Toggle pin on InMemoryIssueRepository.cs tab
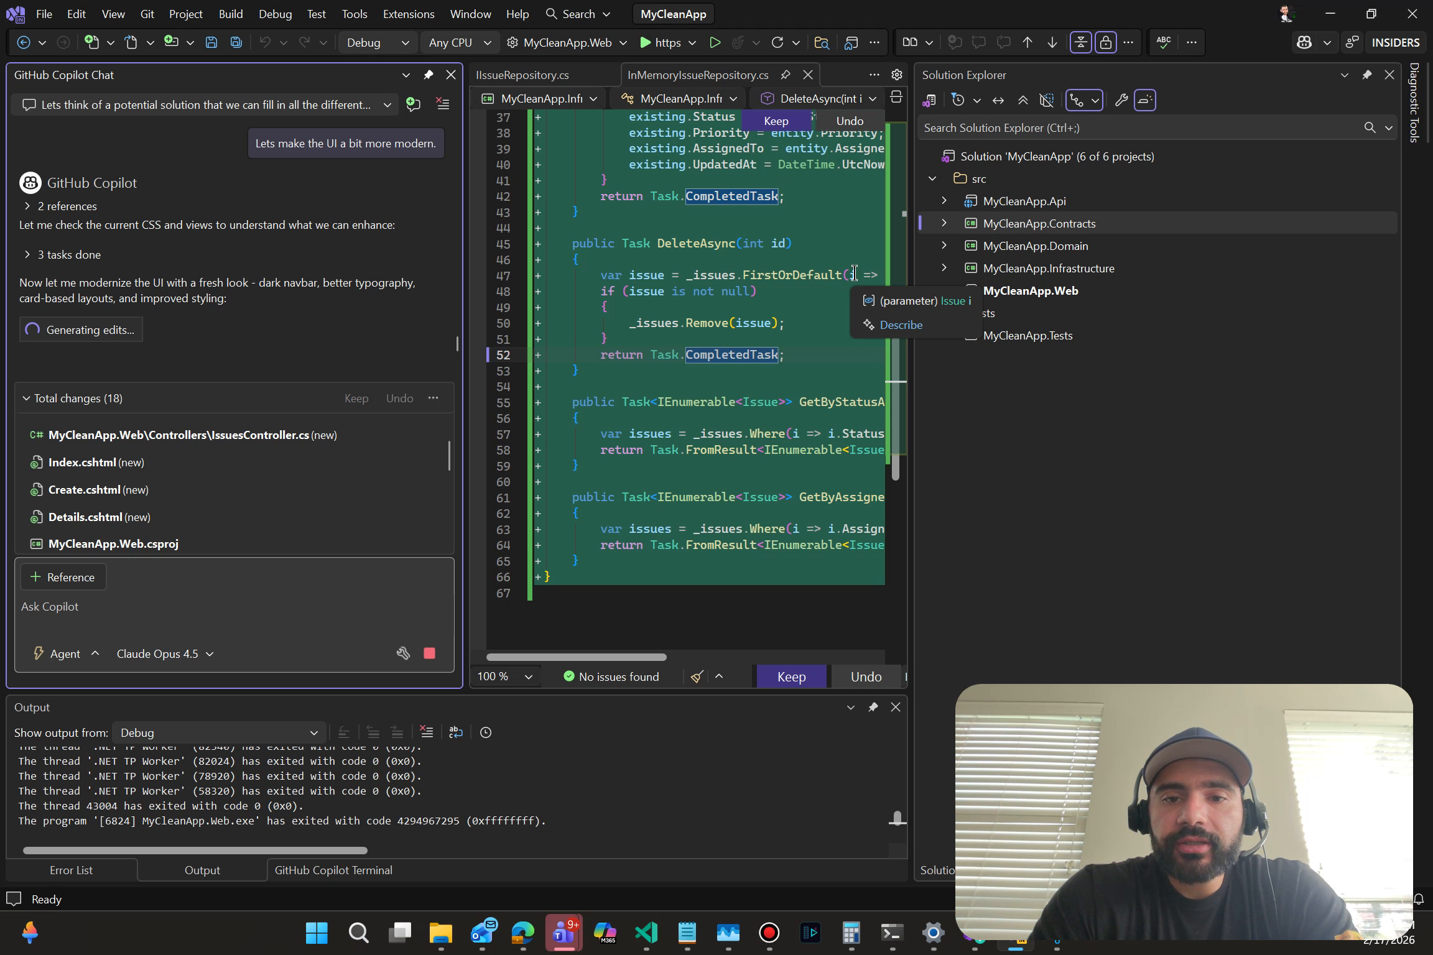Screen dimensions: 1433x955 [x=786, y=75]
